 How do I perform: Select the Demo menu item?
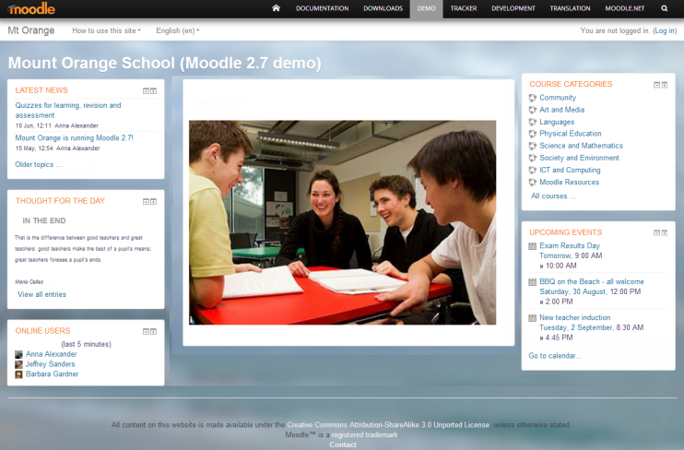[426, 8]
